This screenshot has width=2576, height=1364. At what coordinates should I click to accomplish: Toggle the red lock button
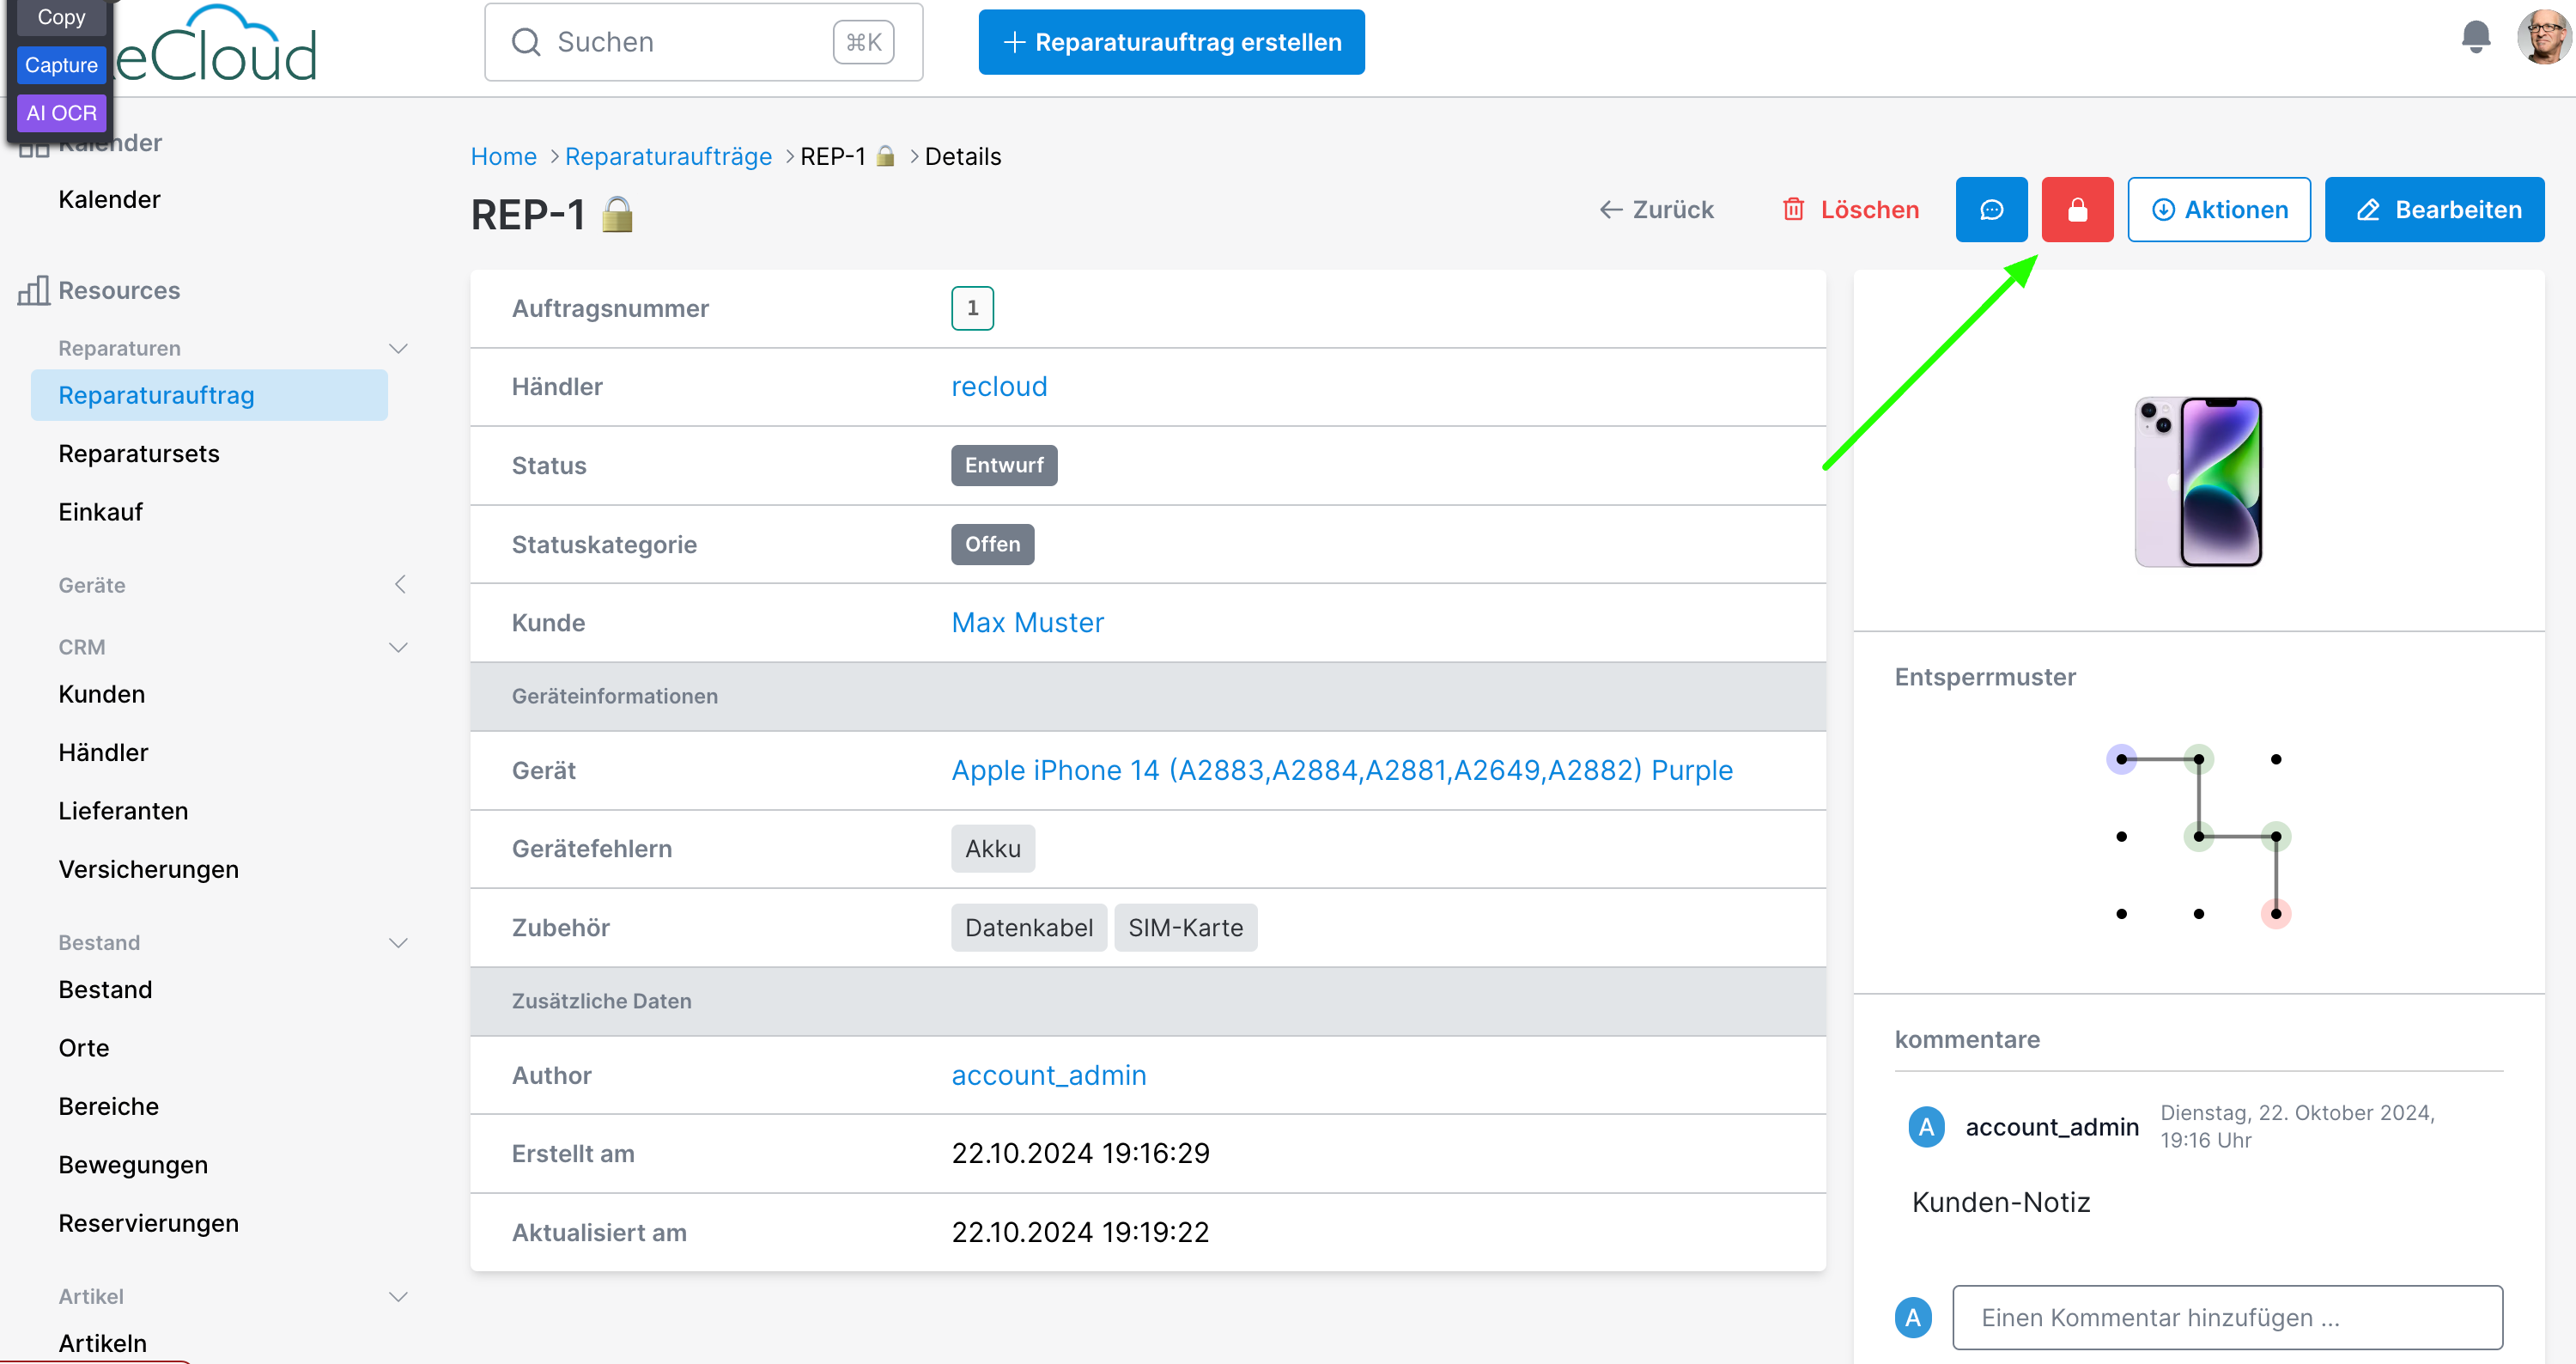2077,210
